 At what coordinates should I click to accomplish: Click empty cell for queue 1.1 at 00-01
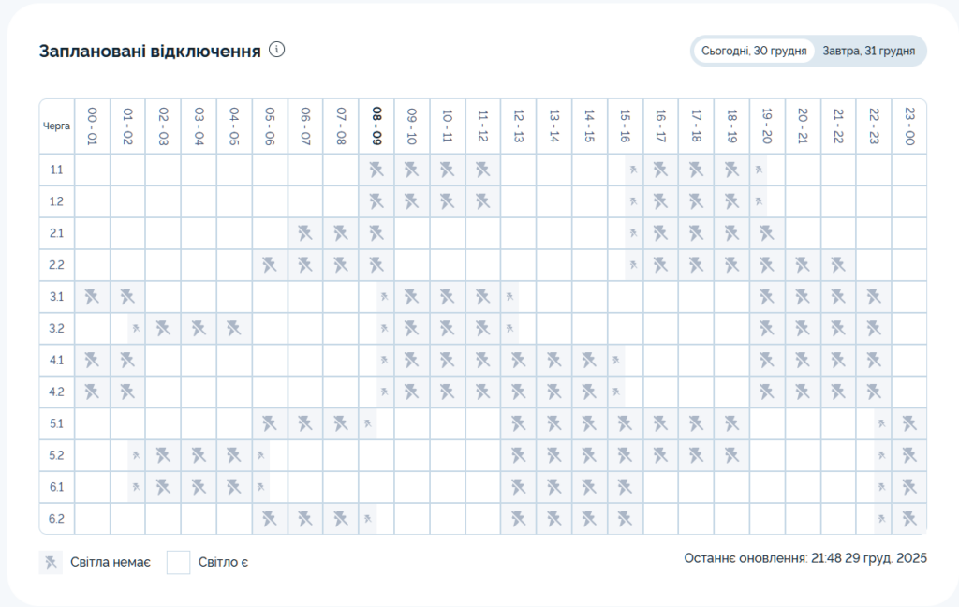click(92, 170)
